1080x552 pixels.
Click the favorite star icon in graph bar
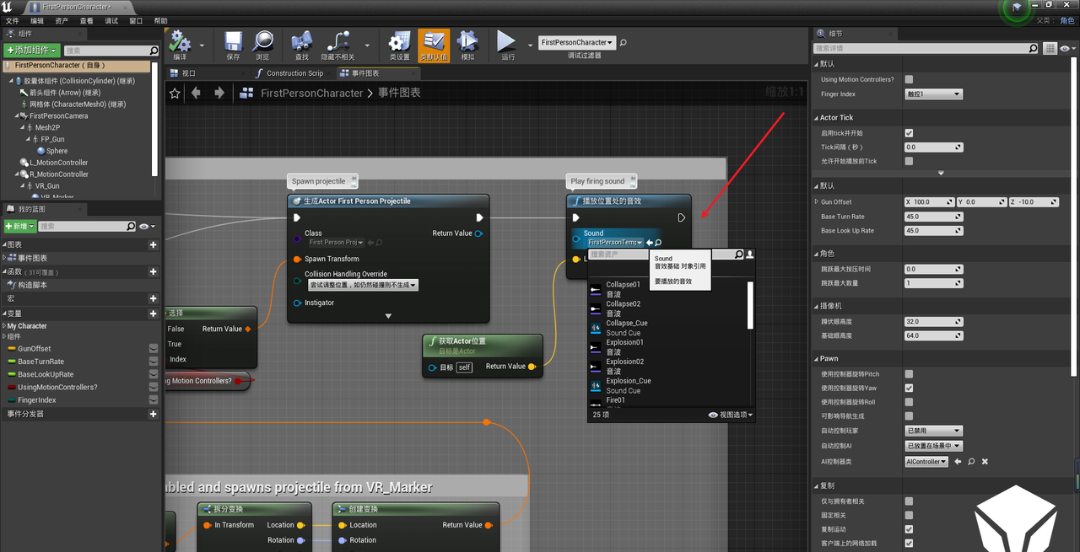pyautogui.click(x=175, y=93)
